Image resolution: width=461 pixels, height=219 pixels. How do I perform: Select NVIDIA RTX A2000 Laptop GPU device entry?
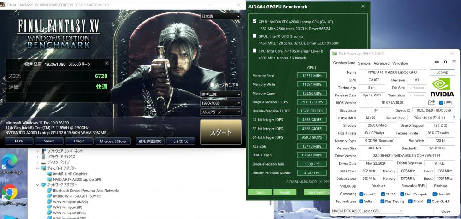tap(77, 179)
